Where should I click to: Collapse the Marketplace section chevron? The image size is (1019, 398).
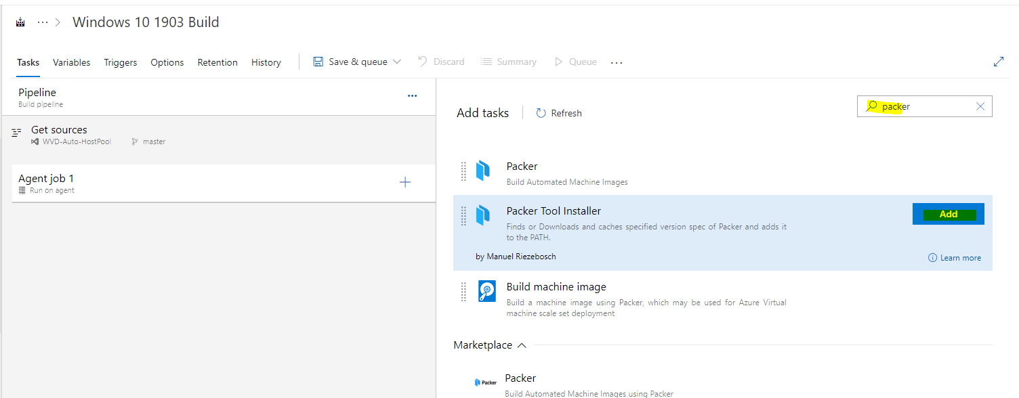click(522, 345)
